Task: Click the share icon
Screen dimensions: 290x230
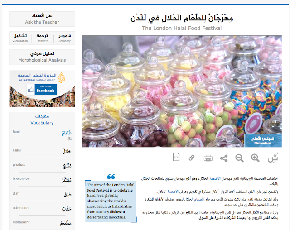Action: [x=224, y=158]
